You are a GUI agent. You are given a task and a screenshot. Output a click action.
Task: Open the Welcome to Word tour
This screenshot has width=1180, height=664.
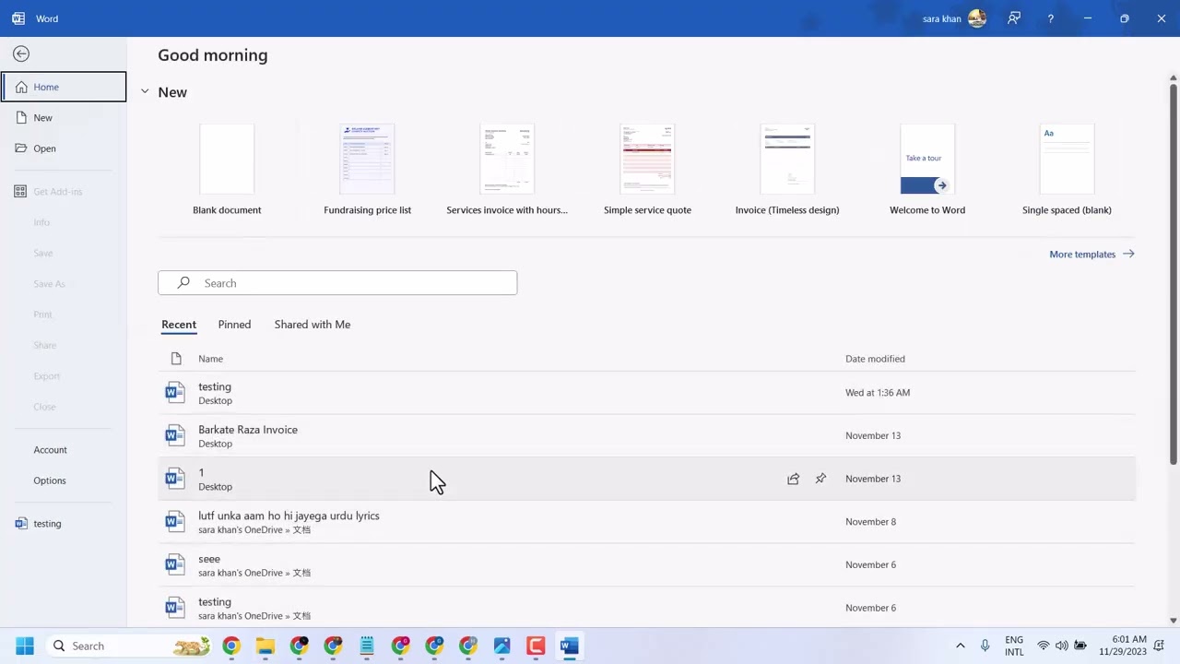(x=927, y=170)
